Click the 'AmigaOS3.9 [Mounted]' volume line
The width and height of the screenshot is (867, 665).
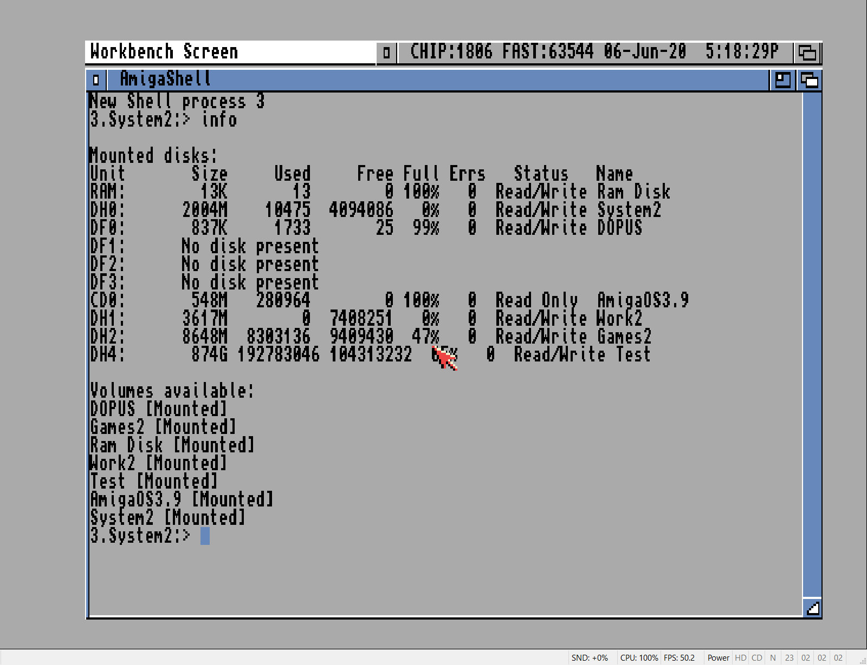(181, 498)
